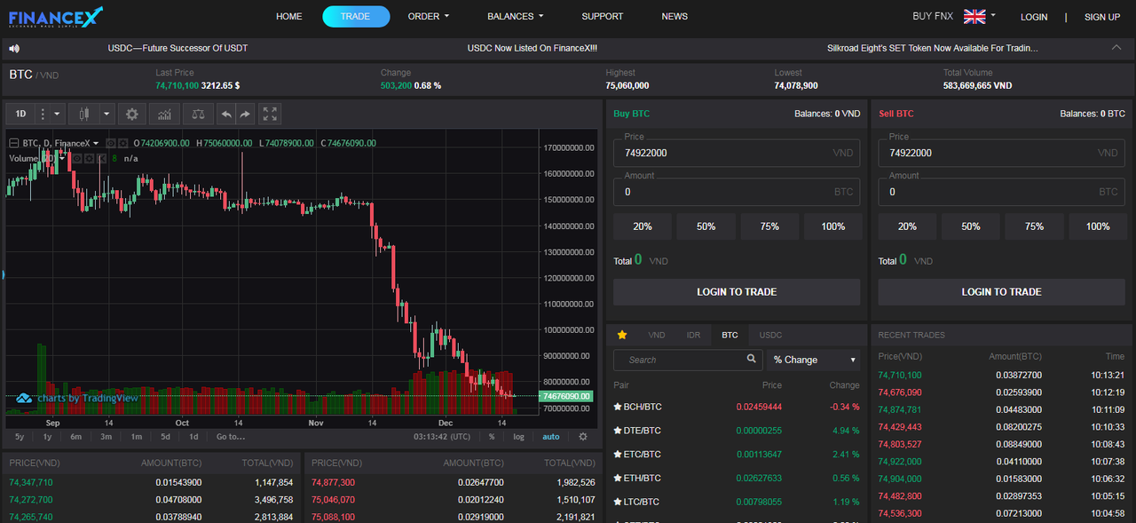Favorite the BCH/BTC pair star
Screen dimensions: 1136x523
(x=619, y=407)
